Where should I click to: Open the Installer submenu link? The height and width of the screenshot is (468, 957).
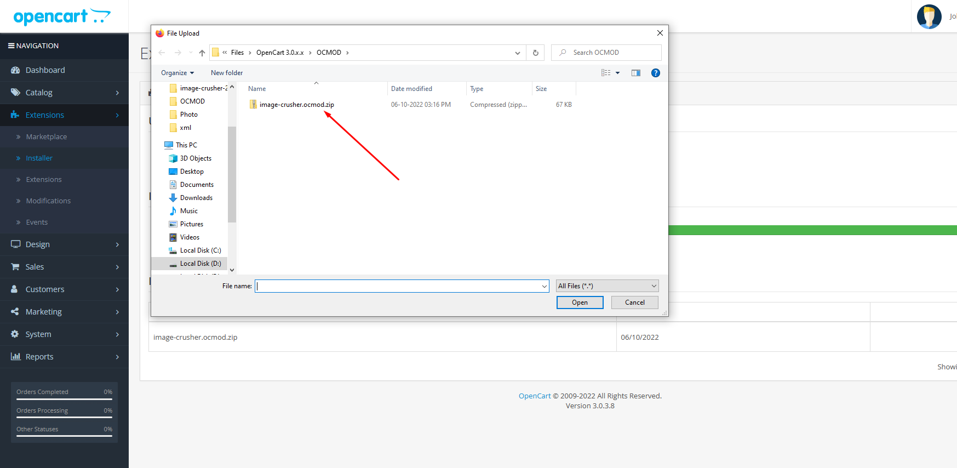(x=39, y=158)
